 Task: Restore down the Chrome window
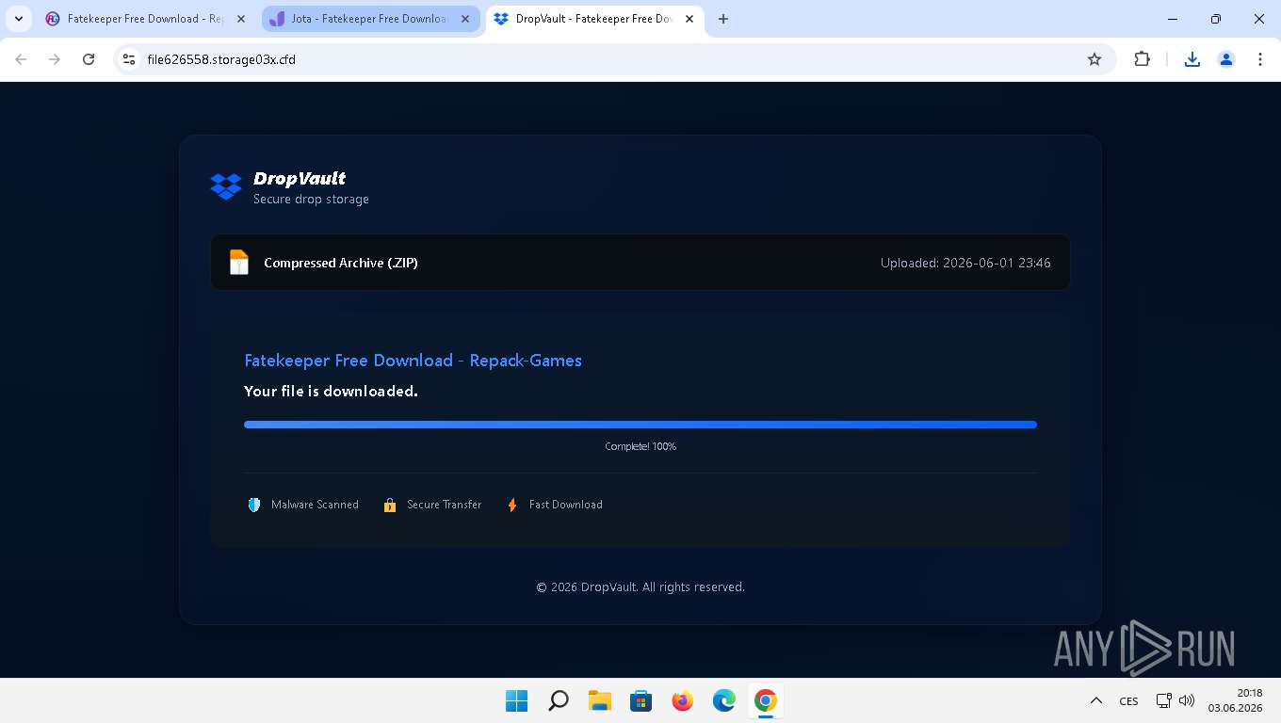pyautogui.click(x=1216, y=19)
